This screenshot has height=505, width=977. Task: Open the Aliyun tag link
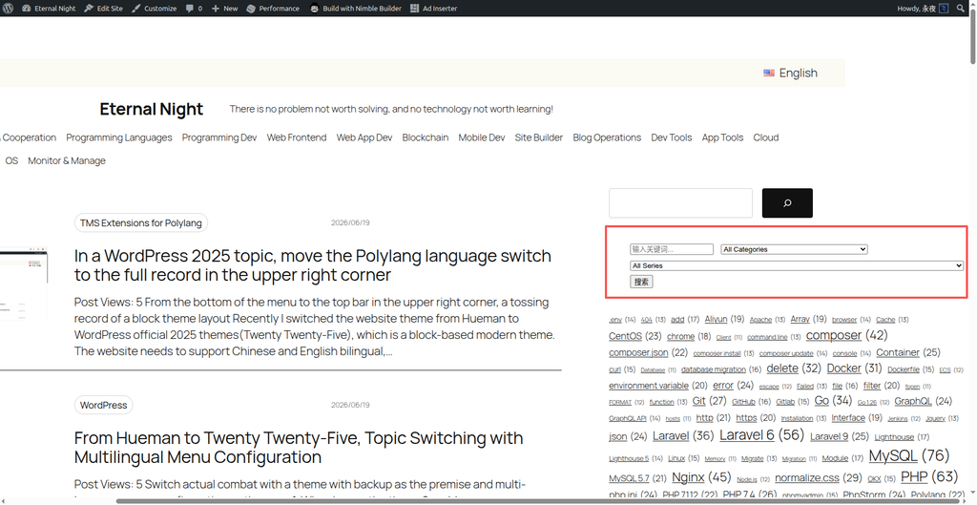tap(716, 319)
